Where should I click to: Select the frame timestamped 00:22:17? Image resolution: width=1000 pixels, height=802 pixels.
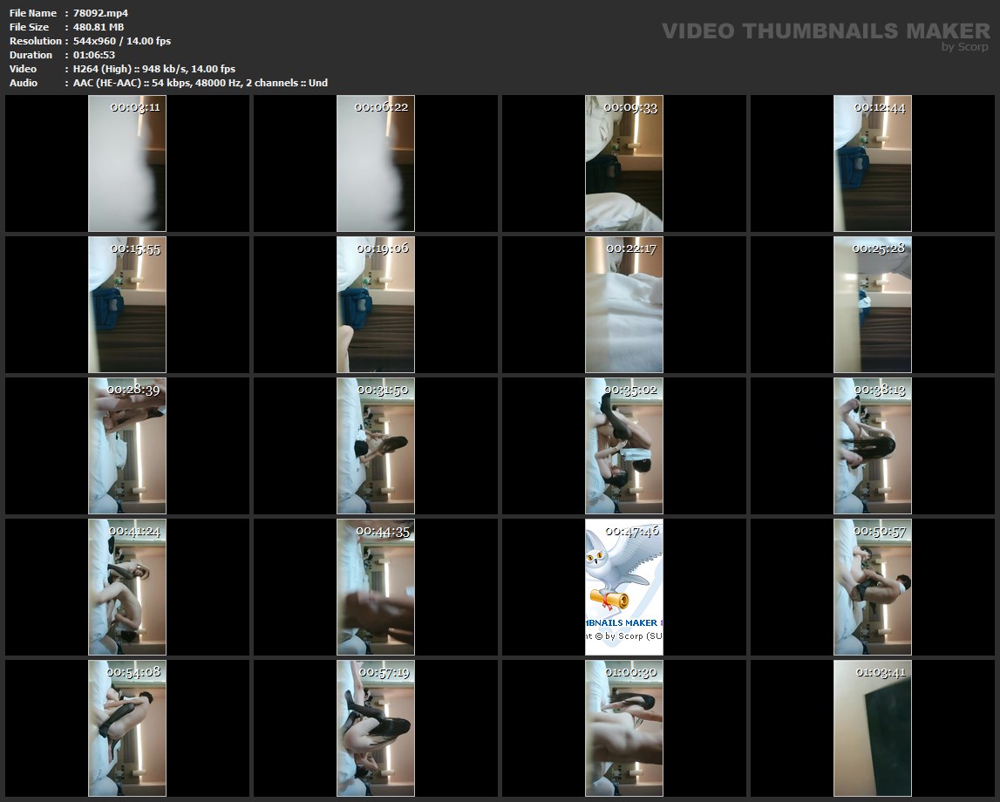[x=624, y=305]
